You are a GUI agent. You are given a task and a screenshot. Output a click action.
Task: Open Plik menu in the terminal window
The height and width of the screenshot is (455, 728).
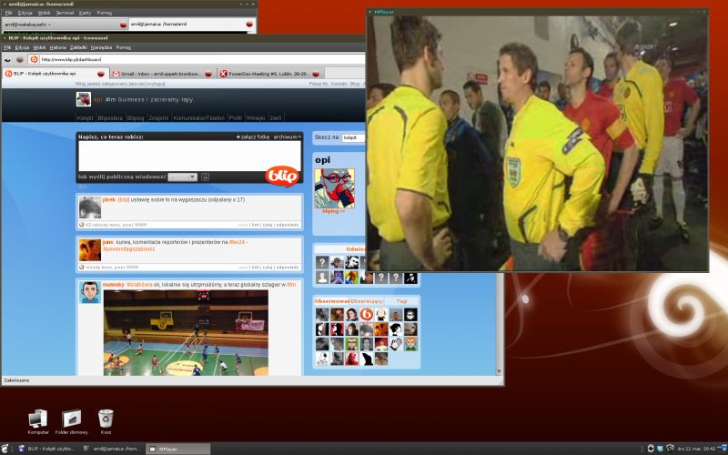(x=8, y=13)
